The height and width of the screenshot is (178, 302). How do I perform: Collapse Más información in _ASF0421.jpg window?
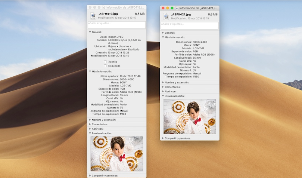coord(163,37)
